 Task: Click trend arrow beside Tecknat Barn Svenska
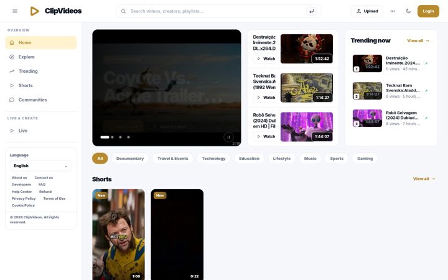click(426, 91)
